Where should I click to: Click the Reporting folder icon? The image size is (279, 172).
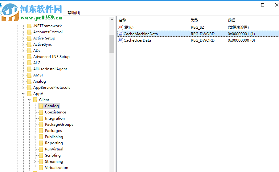click(41, 143)
